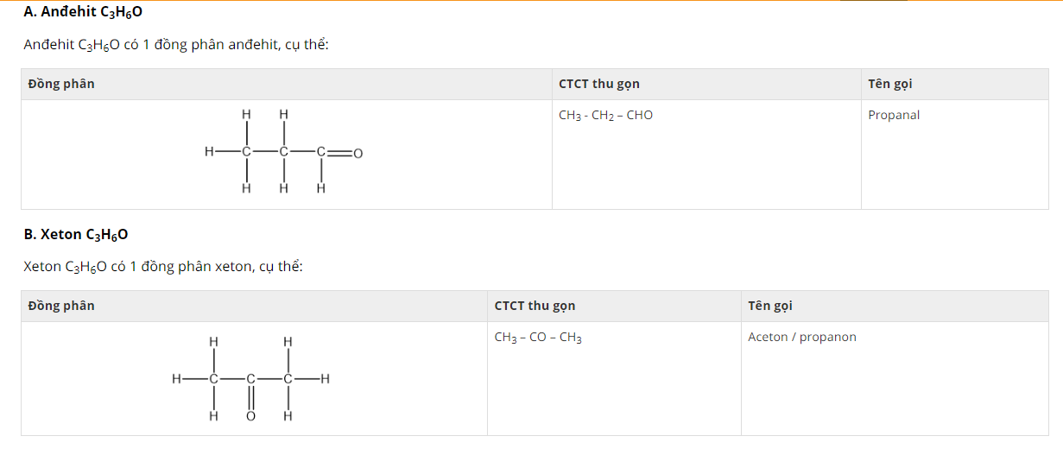This screenshot has height=449, width=1063.
Task: Click the sentence "Anđehit C3H6O có 1 đồng phân anđehit"
Action: (x=176, y=45)
